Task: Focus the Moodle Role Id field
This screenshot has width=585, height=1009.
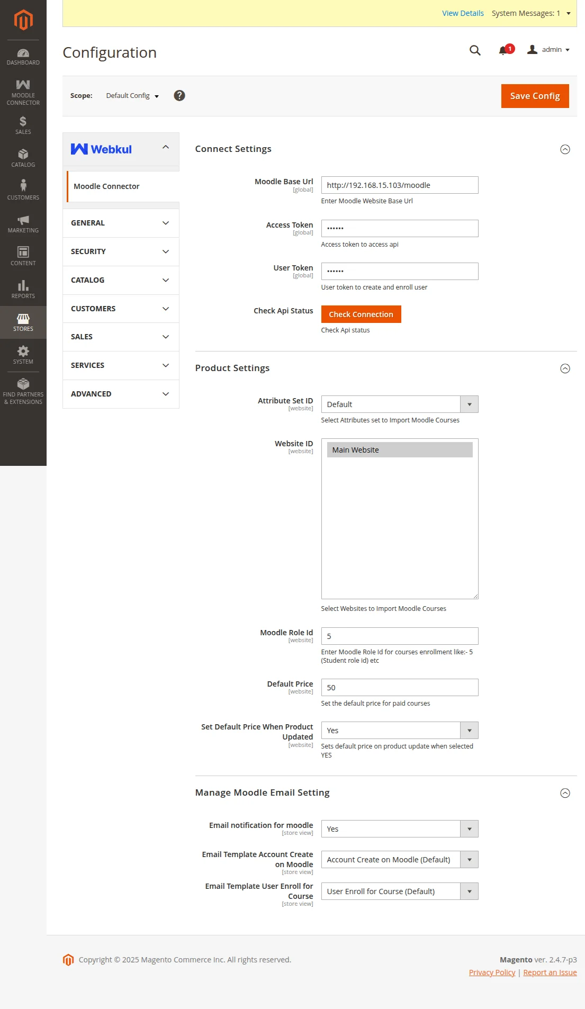Action: (400, 636)
